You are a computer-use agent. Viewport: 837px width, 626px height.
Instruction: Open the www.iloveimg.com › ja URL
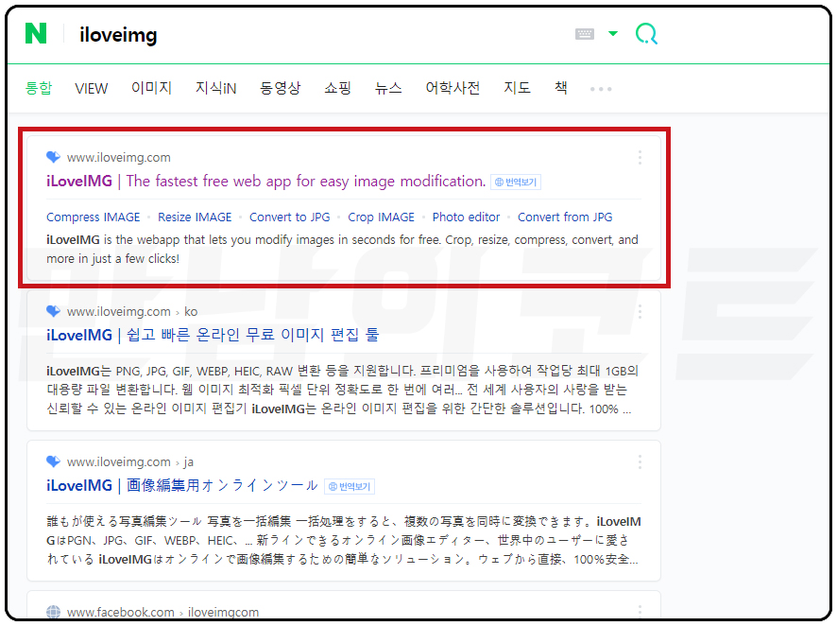click(129, 462)
